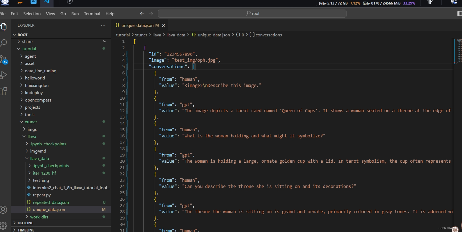462x232 pixels.
Task: Open internlm2_chat_1_8b_llava_tutorial_fool file
Action: [61, 188]
